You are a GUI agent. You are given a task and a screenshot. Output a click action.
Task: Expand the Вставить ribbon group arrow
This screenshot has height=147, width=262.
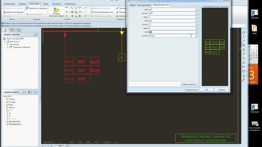88,19
